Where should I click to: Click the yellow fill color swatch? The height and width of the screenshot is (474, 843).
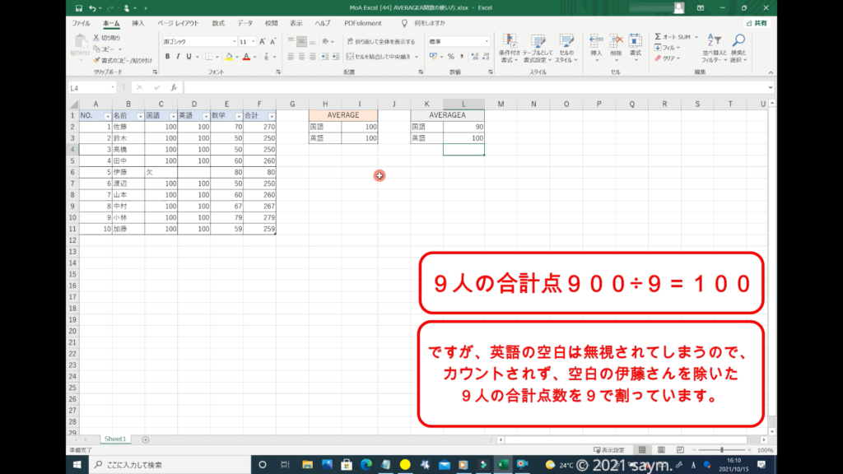click(x=227, y=57)
